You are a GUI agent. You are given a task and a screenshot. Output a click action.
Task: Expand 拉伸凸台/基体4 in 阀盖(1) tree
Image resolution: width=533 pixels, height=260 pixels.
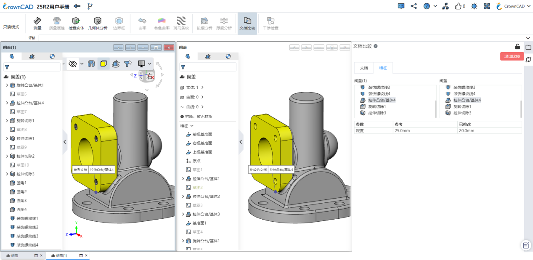coord(7,103)
